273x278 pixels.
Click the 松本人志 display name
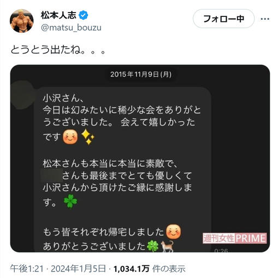[x=58, y=15]
